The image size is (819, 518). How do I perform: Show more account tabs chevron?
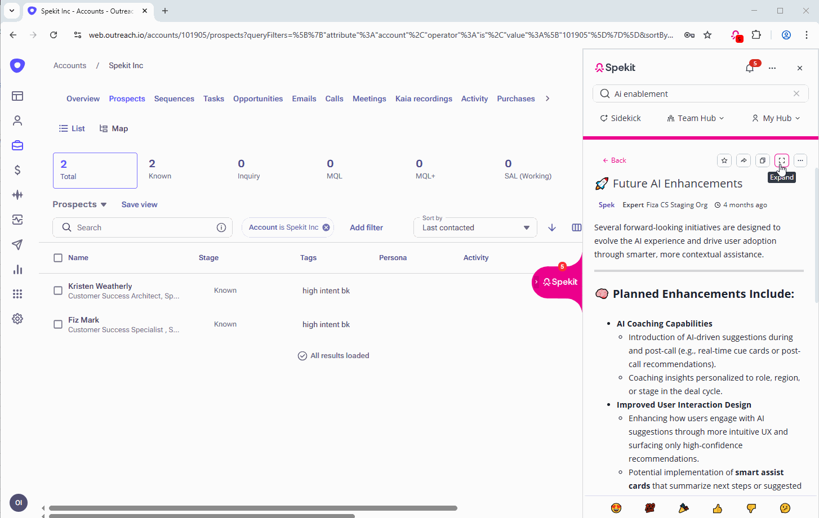[548, 99]
